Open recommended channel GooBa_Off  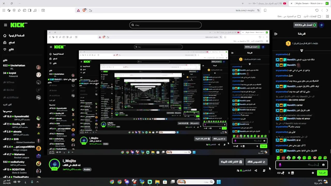[22, 125]
